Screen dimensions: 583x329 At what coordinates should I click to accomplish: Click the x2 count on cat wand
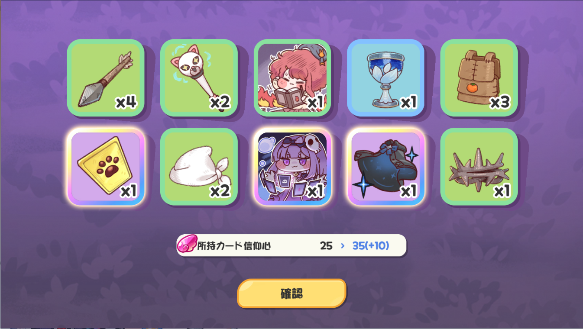click(220, 103)
